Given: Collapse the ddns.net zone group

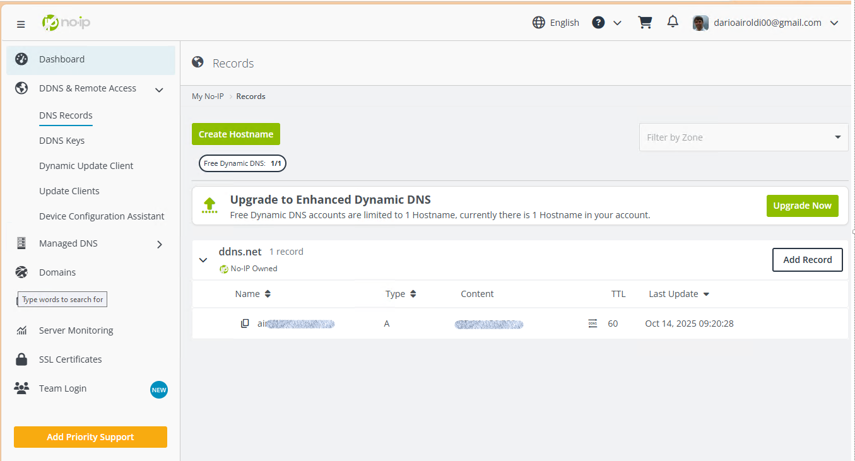Looking at the screenshot, I should (x=203, y=260).
